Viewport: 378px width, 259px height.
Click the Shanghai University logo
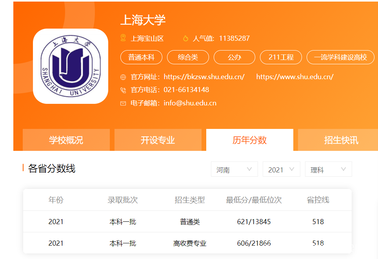click(x=71, y=66)
